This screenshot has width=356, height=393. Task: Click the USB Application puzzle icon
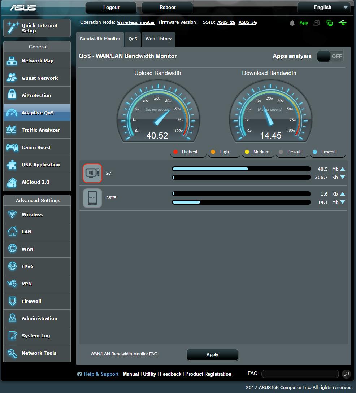(12, 165)
